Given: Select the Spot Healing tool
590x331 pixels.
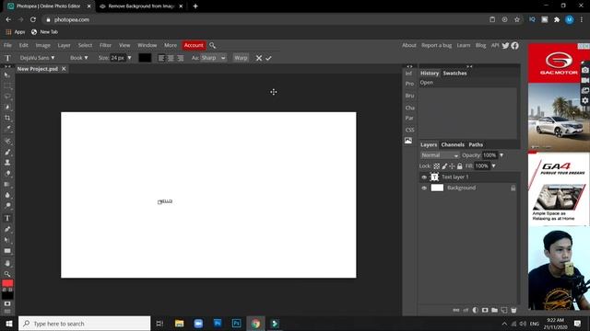Looking at the screenshot, I should pyautogui.click(x=7, y=141).
